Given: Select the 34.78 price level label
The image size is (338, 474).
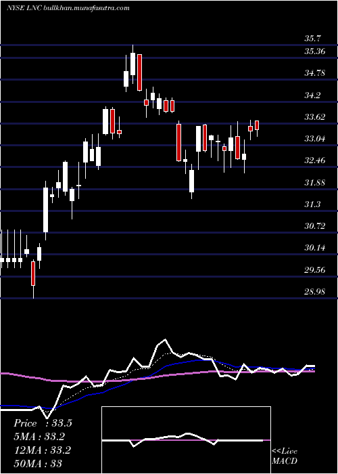Looking at the screenshot, I should (314, 73).
